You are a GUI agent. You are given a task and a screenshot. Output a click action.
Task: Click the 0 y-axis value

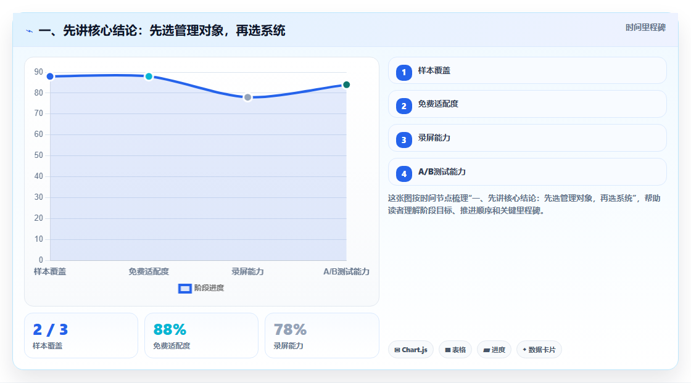41,260
